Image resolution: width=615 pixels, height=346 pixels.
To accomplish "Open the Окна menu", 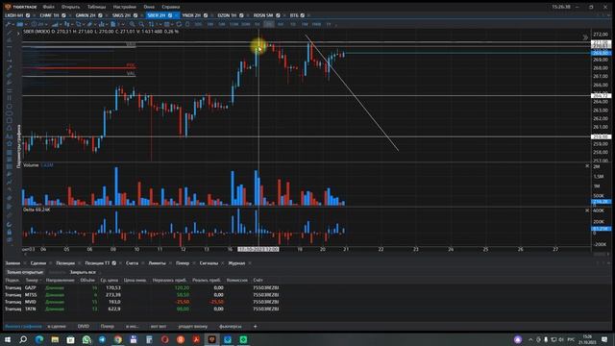I will pos(149,7).
